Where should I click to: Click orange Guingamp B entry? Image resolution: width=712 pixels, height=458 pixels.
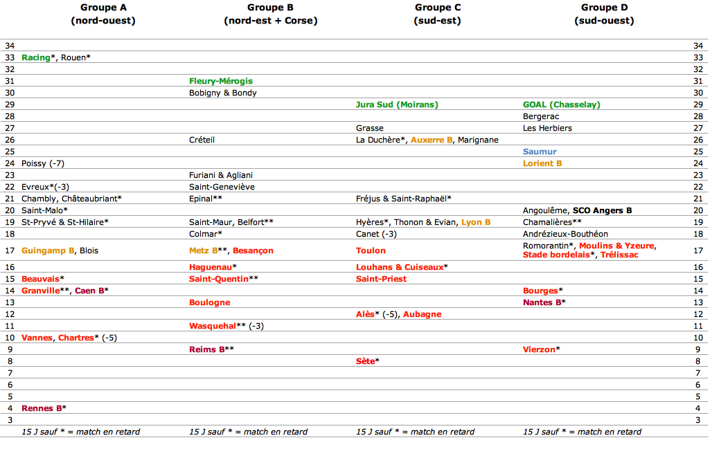coord(48,250)
